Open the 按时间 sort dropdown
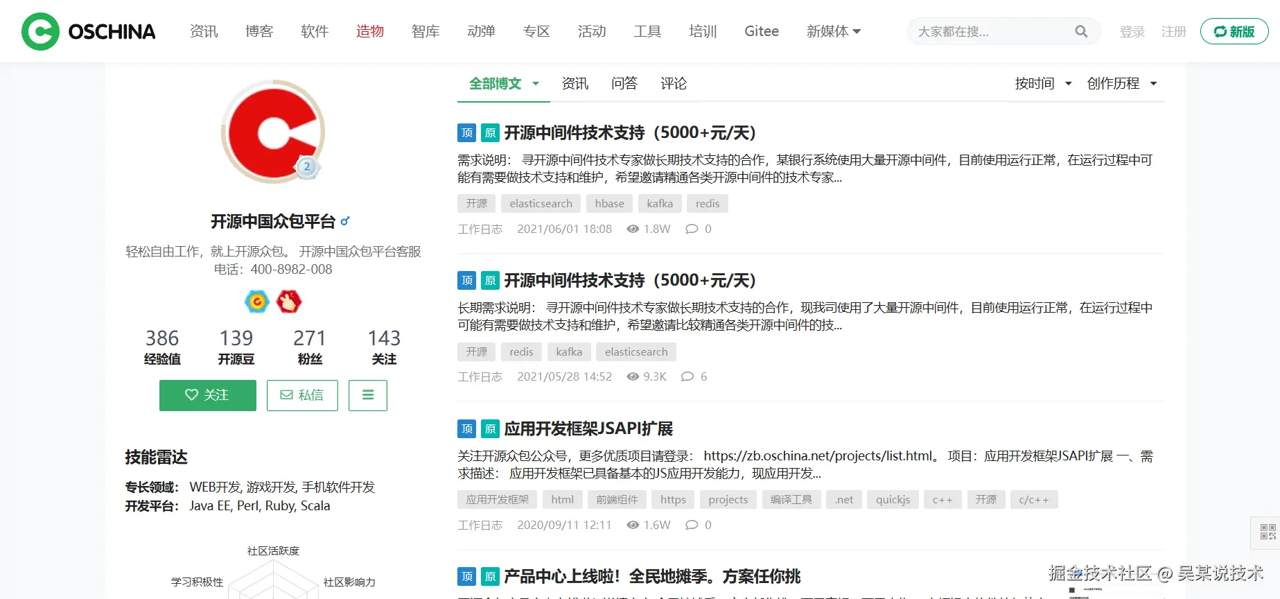Screen dimensions: 1280x599 tap(1043, 84)
